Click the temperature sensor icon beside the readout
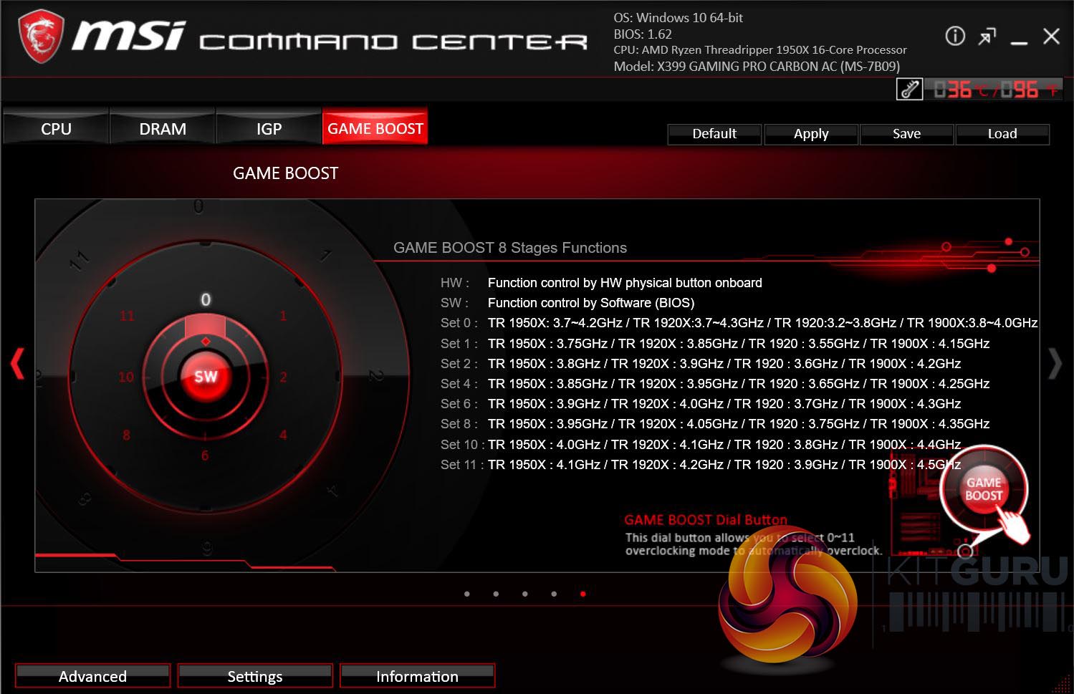1074x694 pixels. pos(909,90)
